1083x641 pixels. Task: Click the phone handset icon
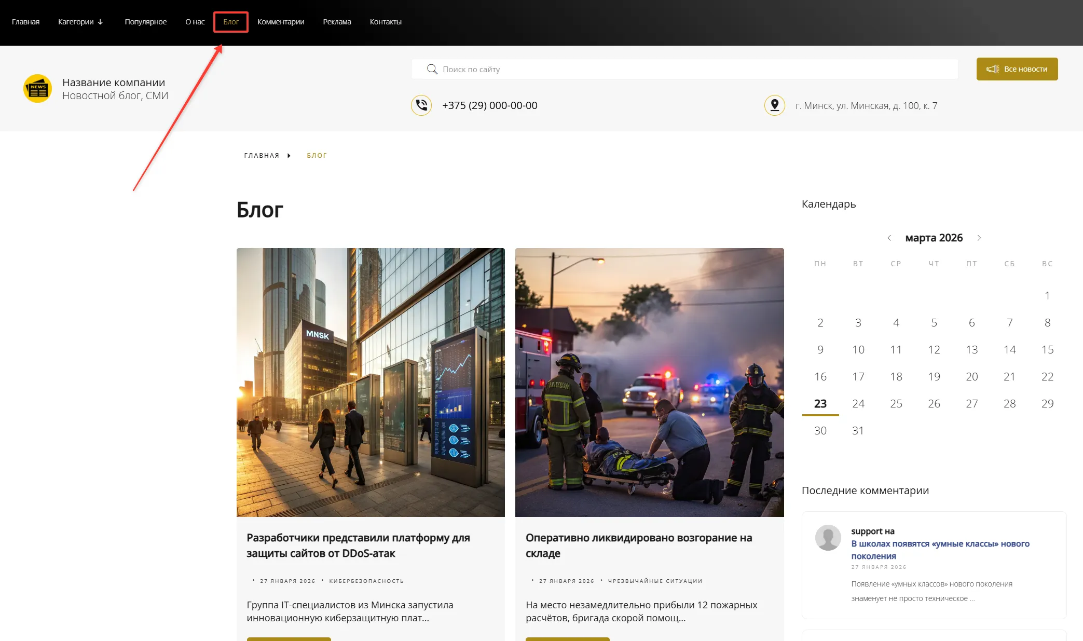(421, 105)
